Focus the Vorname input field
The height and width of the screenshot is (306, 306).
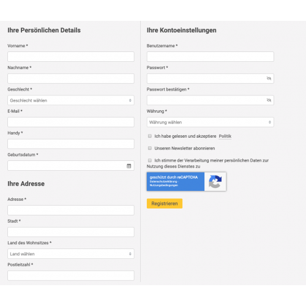pos(71,56)
